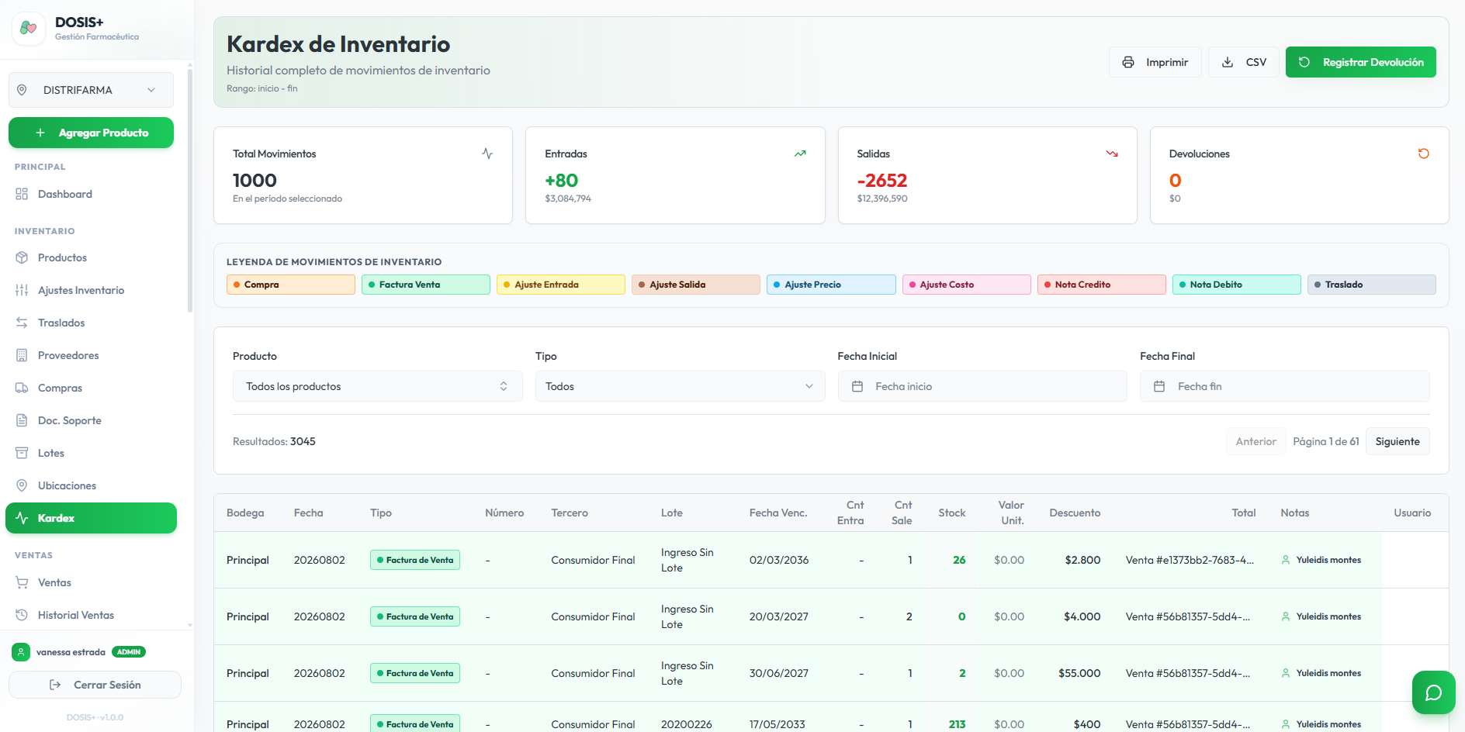Go to next page with Siguiente

coord(1397,441)
